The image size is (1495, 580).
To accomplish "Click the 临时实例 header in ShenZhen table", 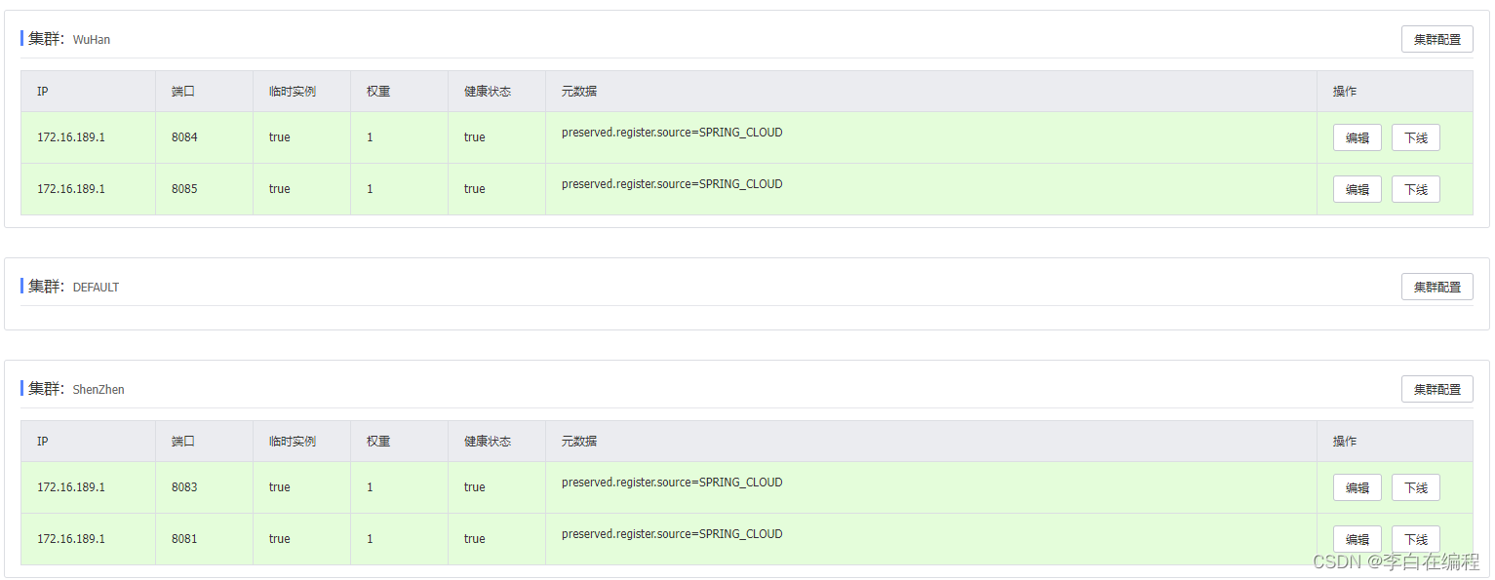I will 293,442.
